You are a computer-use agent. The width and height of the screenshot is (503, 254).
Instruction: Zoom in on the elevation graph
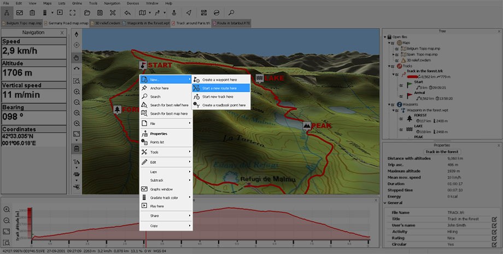[7, 209]
